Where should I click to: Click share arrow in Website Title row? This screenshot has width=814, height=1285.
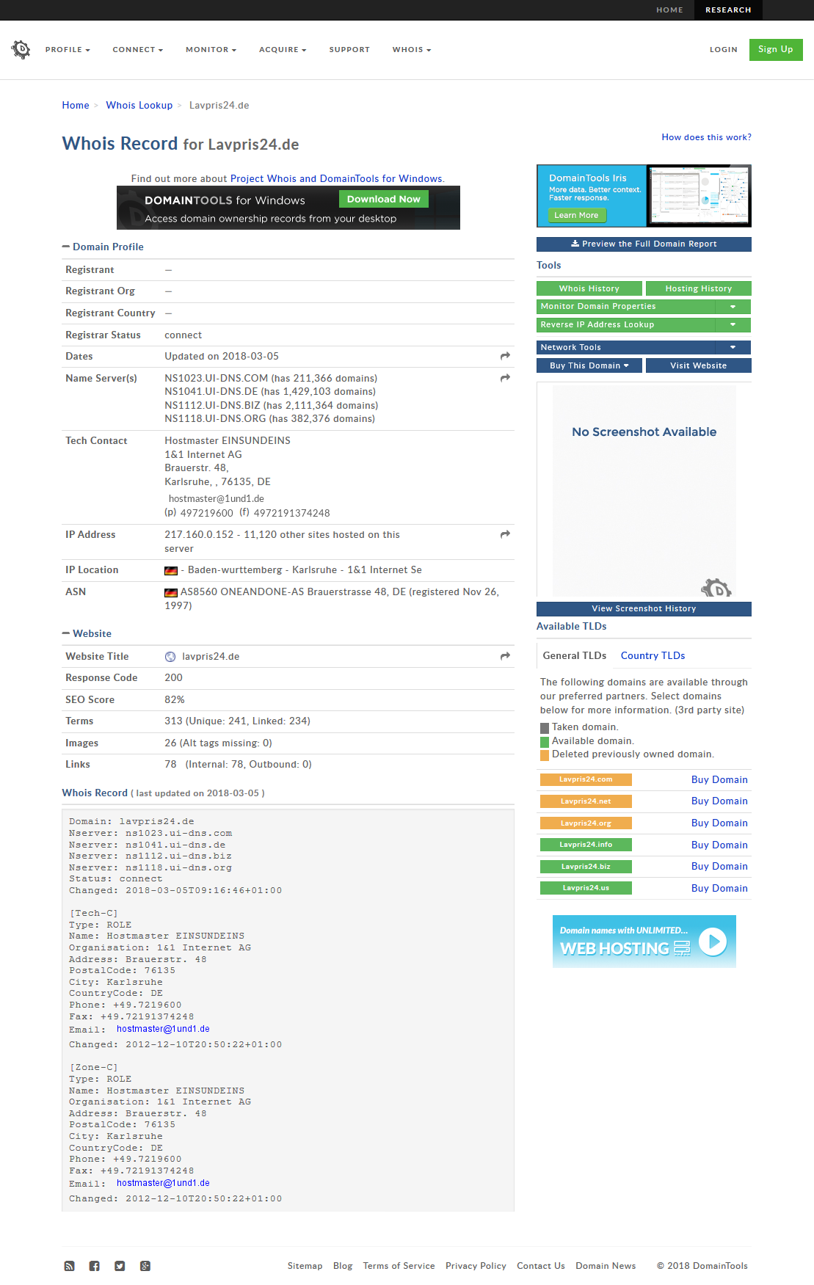505,656
